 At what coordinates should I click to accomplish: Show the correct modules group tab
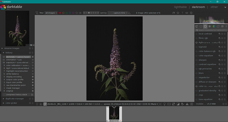218,26
